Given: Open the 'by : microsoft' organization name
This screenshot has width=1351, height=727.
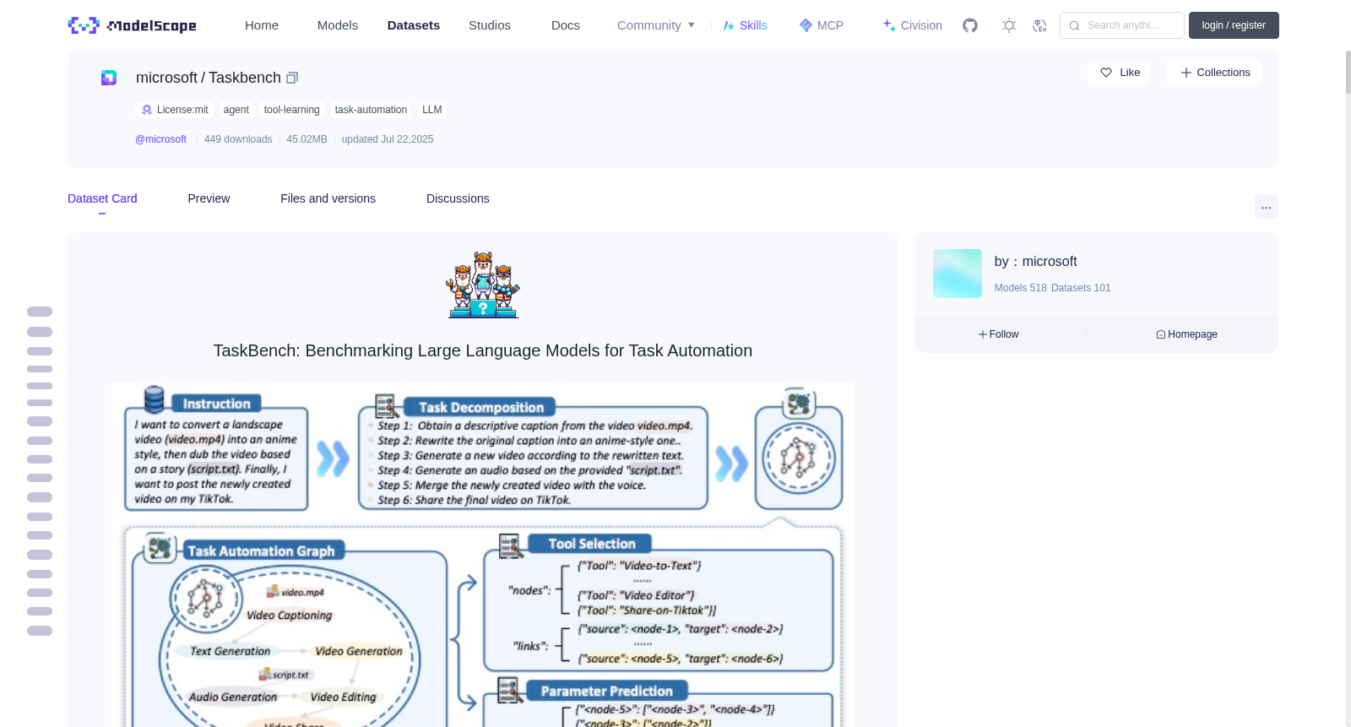Looking at the screenshot, I should (x=1035, y=262).
